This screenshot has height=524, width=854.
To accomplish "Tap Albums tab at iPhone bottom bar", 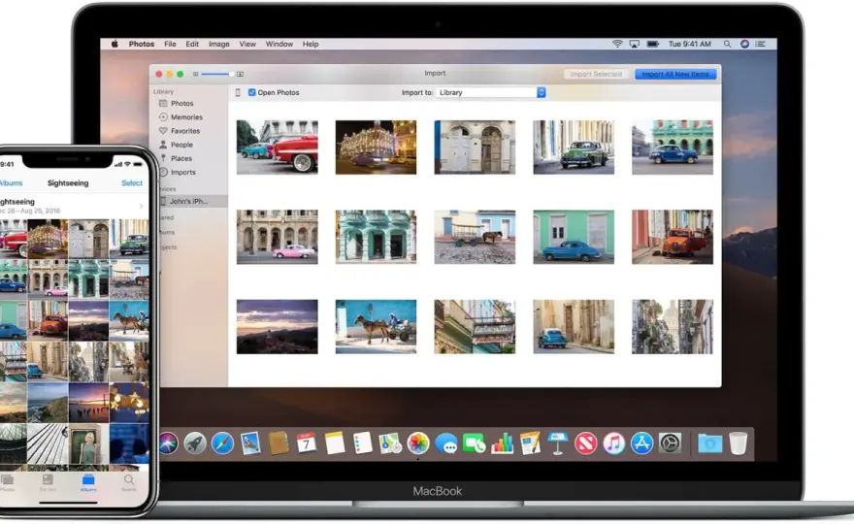I will coord(88,482).
